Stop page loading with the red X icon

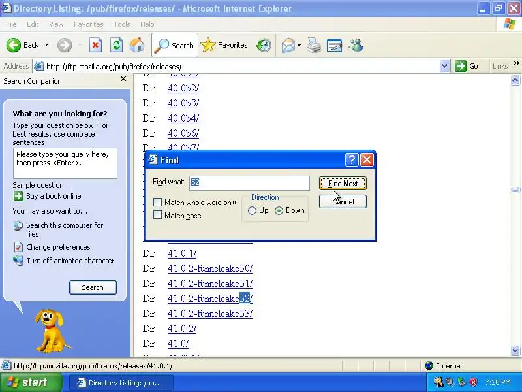(x=95, y=45)
